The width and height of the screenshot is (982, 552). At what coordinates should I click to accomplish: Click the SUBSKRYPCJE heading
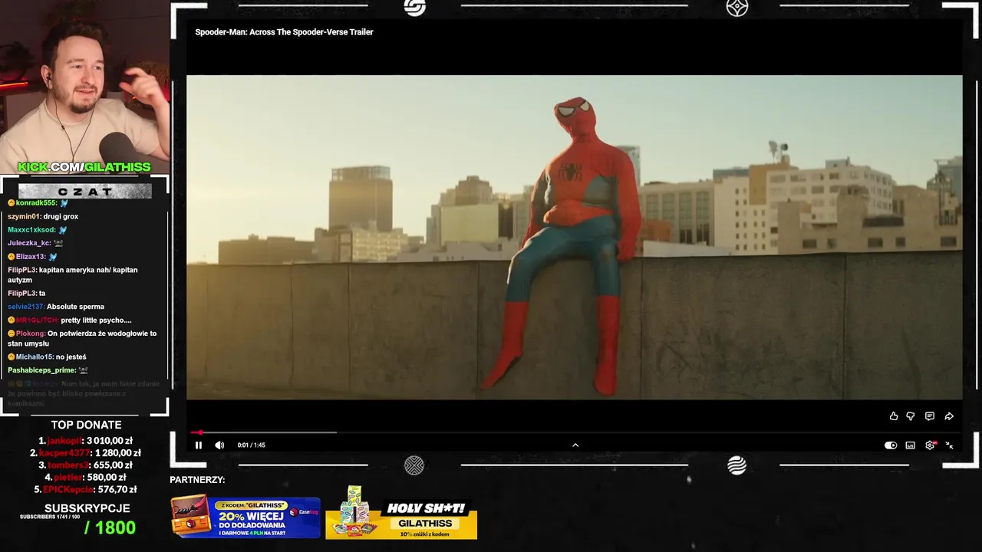87,508
